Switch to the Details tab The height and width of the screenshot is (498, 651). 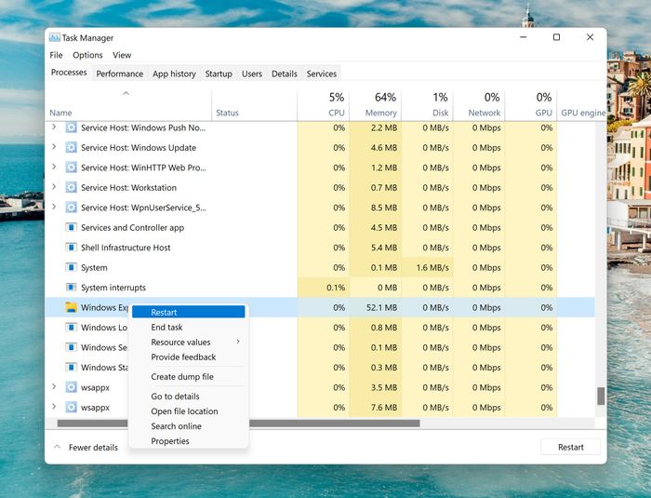[285, 74]
